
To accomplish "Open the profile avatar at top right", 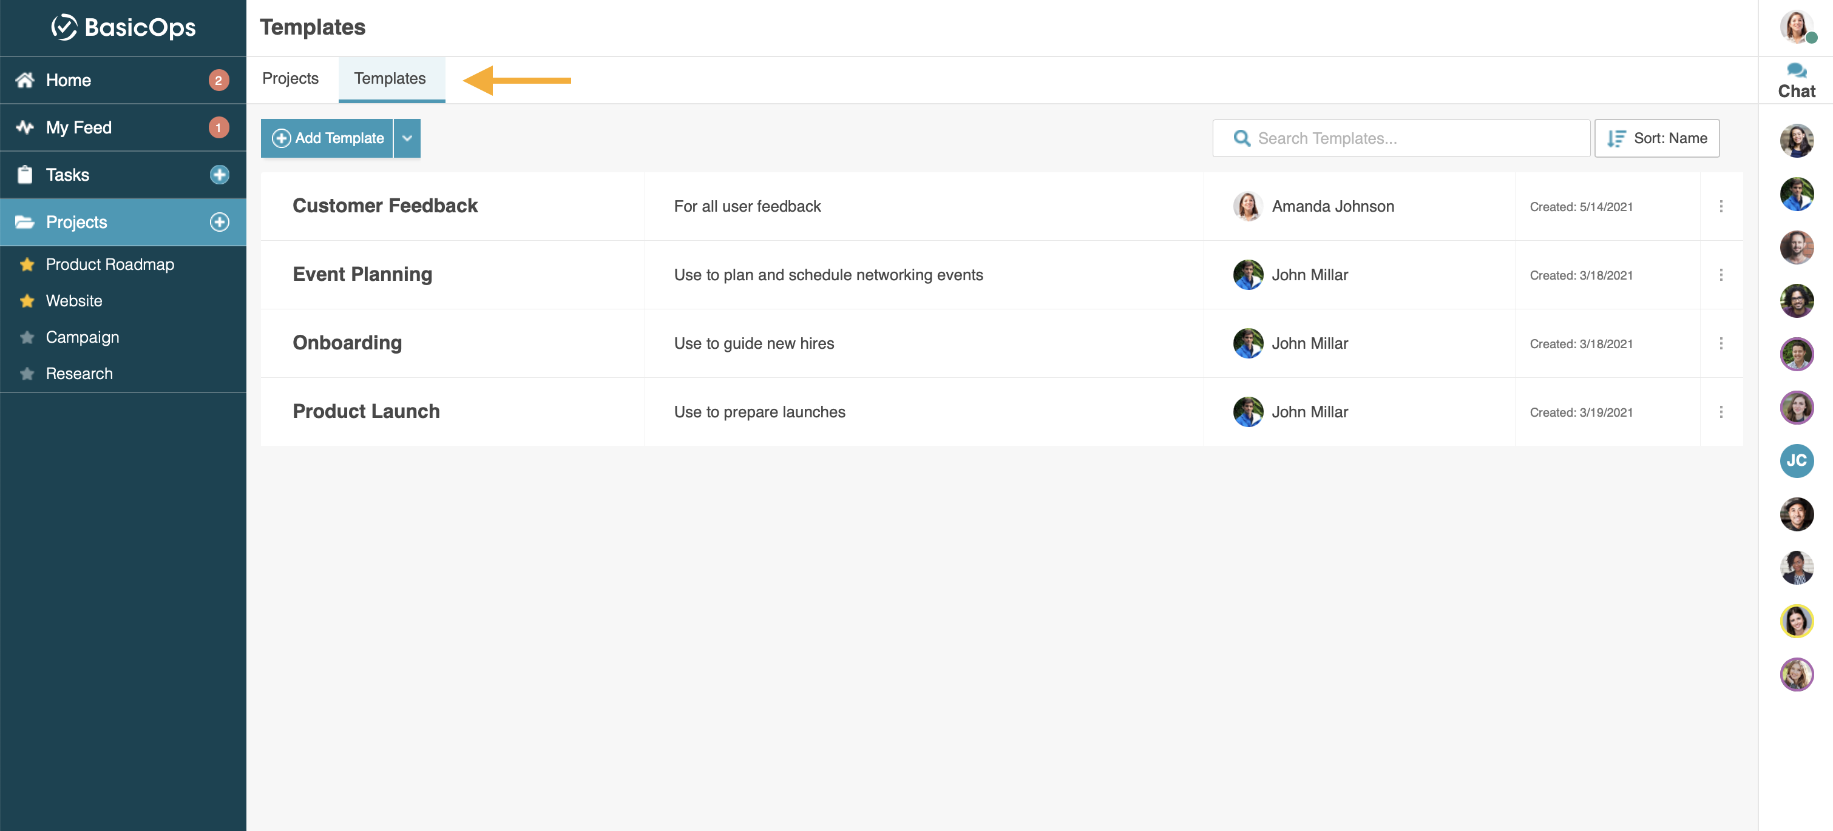I will point(1796,27).
